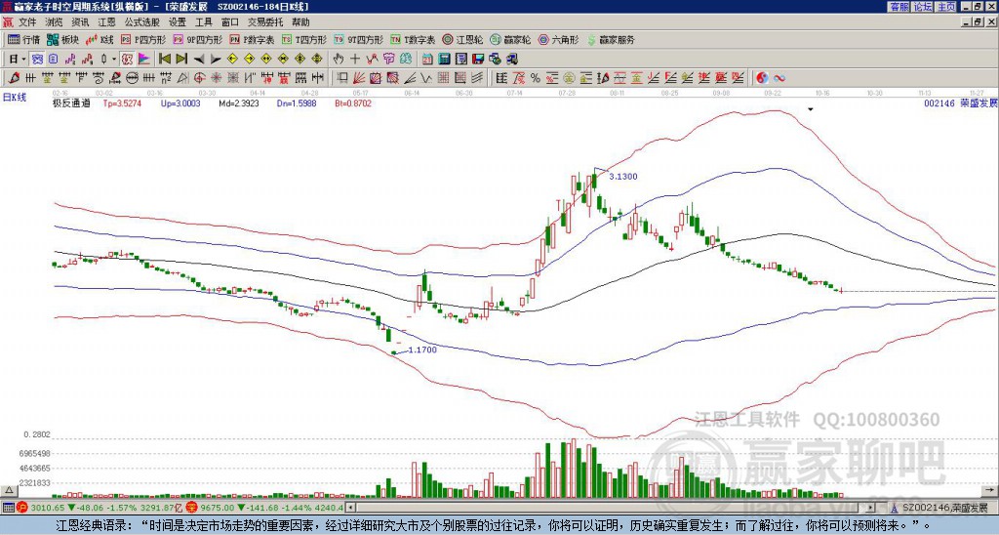Open the 浏览 menu

coord(55,22)
